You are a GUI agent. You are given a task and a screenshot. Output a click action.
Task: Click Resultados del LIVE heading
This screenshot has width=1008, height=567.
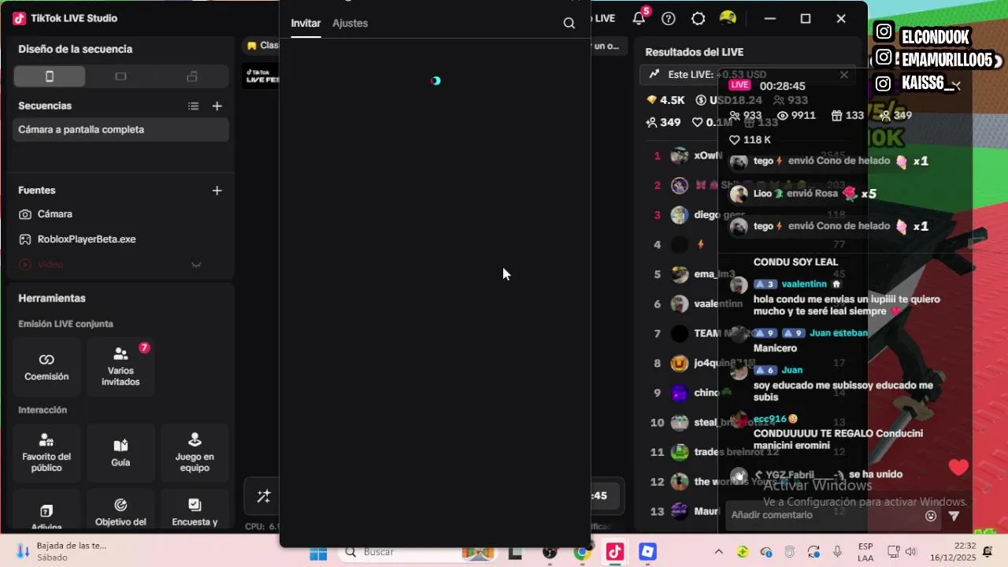(694, 52)
